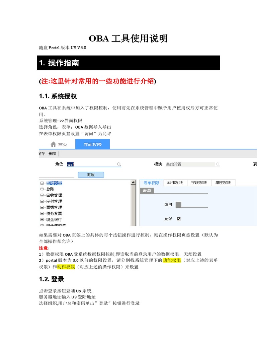257x343 pixels.
Task: Expand the 应付管理 tree node
Action: 42,201
